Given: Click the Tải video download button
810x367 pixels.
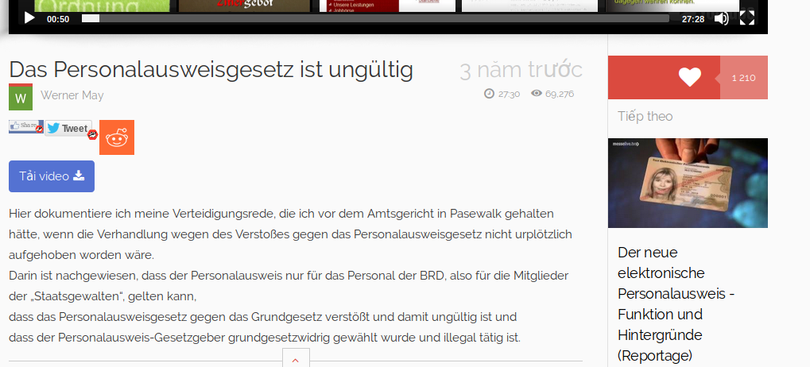Looking at the screenshot, I should click(52, 176).
